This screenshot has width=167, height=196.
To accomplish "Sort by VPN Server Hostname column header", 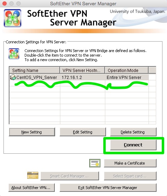I will tap(82, 70).
